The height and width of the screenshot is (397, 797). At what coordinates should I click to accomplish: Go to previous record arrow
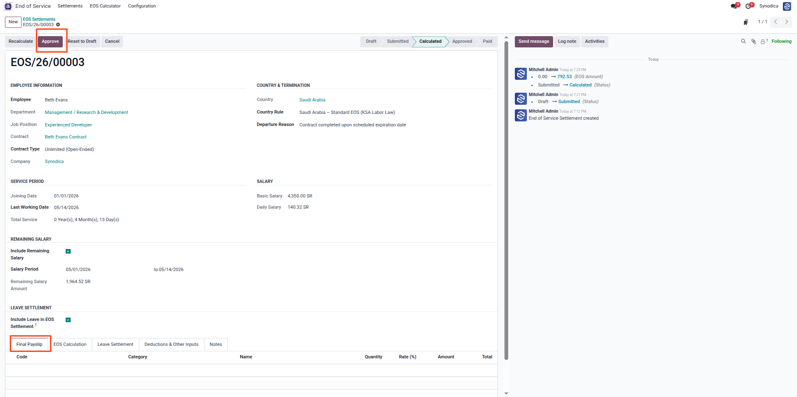pyautogui.click(x=775, y=22)
